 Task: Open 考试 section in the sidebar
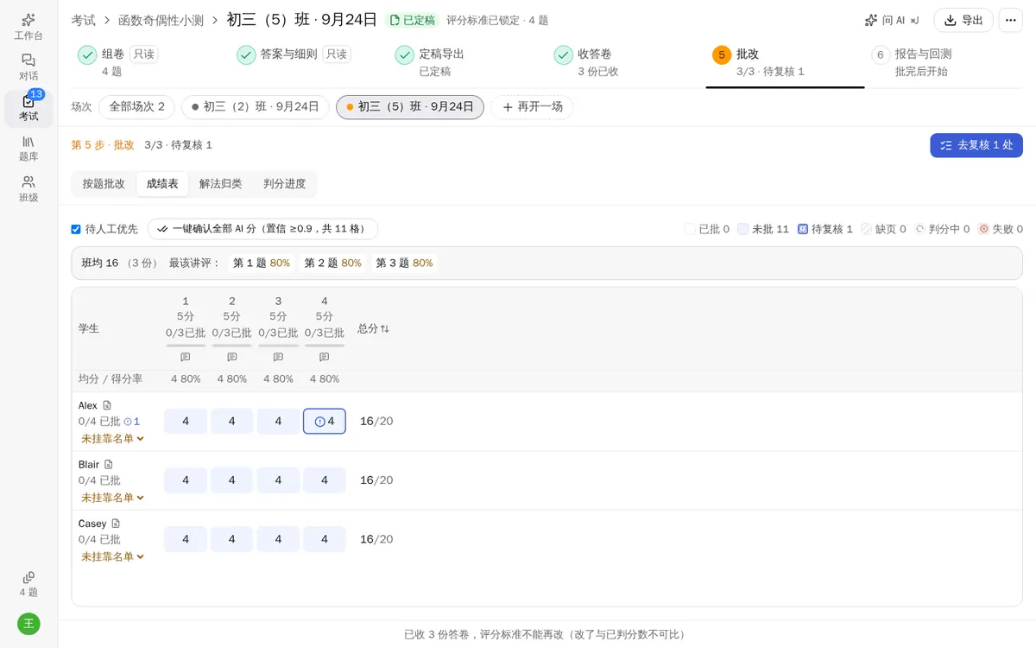[28, 108]
